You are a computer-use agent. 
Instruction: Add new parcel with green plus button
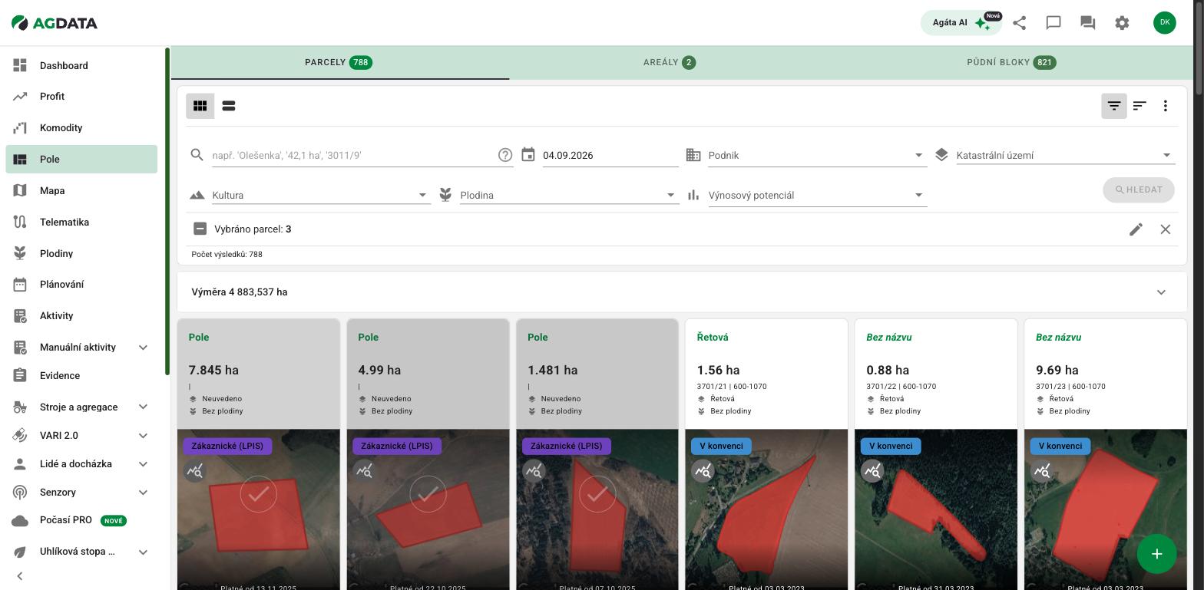point(1157,554)
